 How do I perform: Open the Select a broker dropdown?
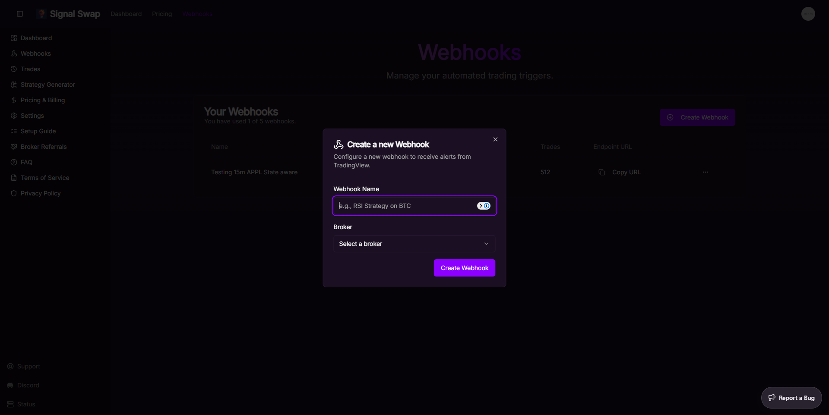[x=414, y=243]
